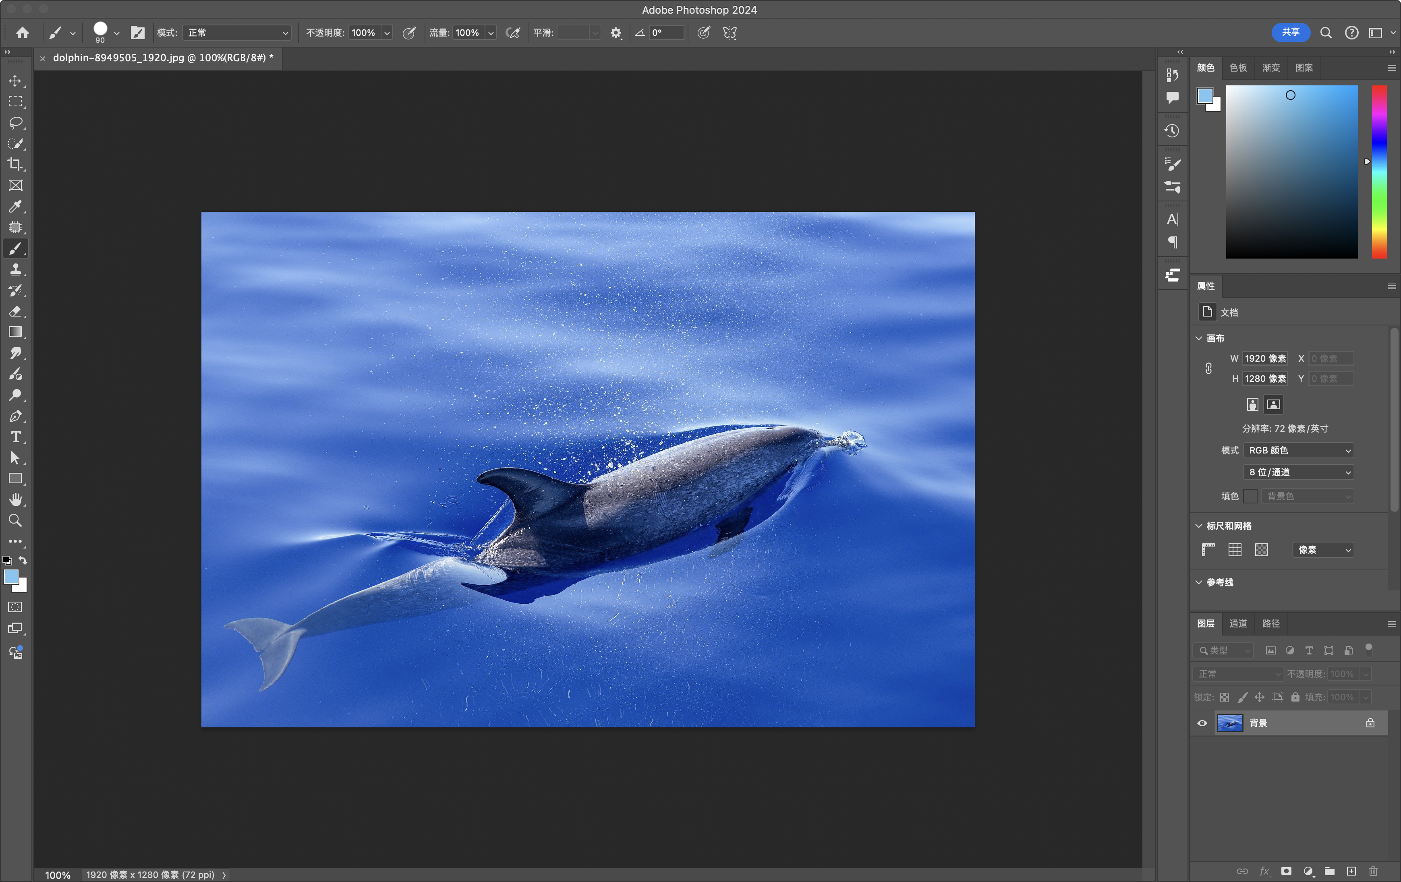
Task: Toggle pressure controls size button
Action: 703,33
